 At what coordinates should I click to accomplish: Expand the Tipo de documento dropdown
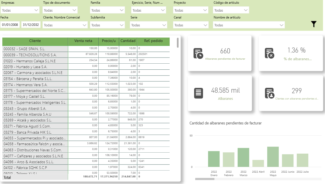pyautogui.click(x=60, y=10)
